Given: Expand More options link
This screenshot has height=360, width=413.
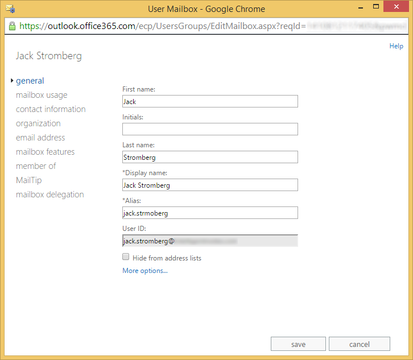Looking at the screenshot, I should pyautogui.click(x=145, y=271).
